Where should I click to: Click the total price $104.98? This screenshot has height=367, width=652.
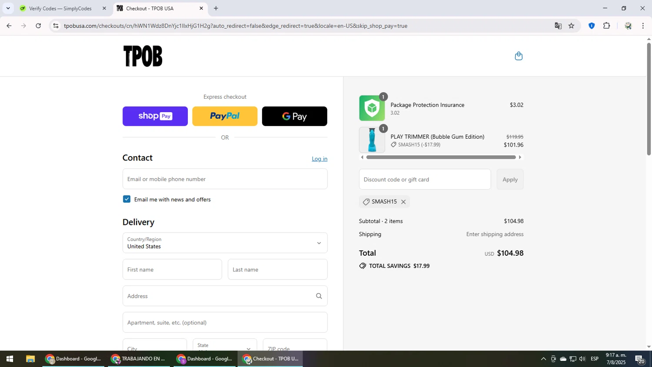click(510, 253)
